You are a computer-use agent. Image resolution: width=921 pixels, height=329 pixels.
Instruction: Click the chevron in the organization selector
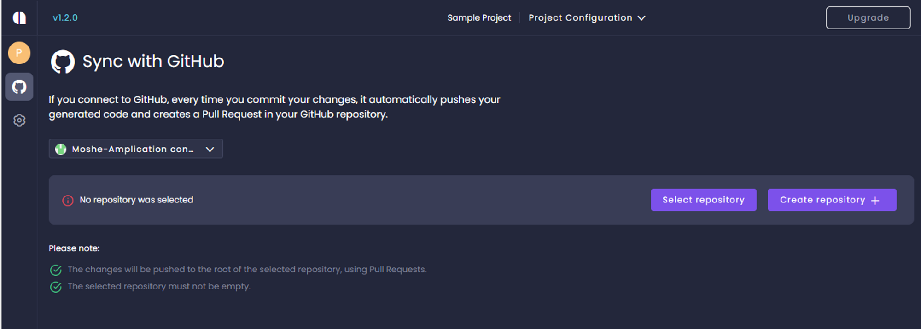point(210,150)
